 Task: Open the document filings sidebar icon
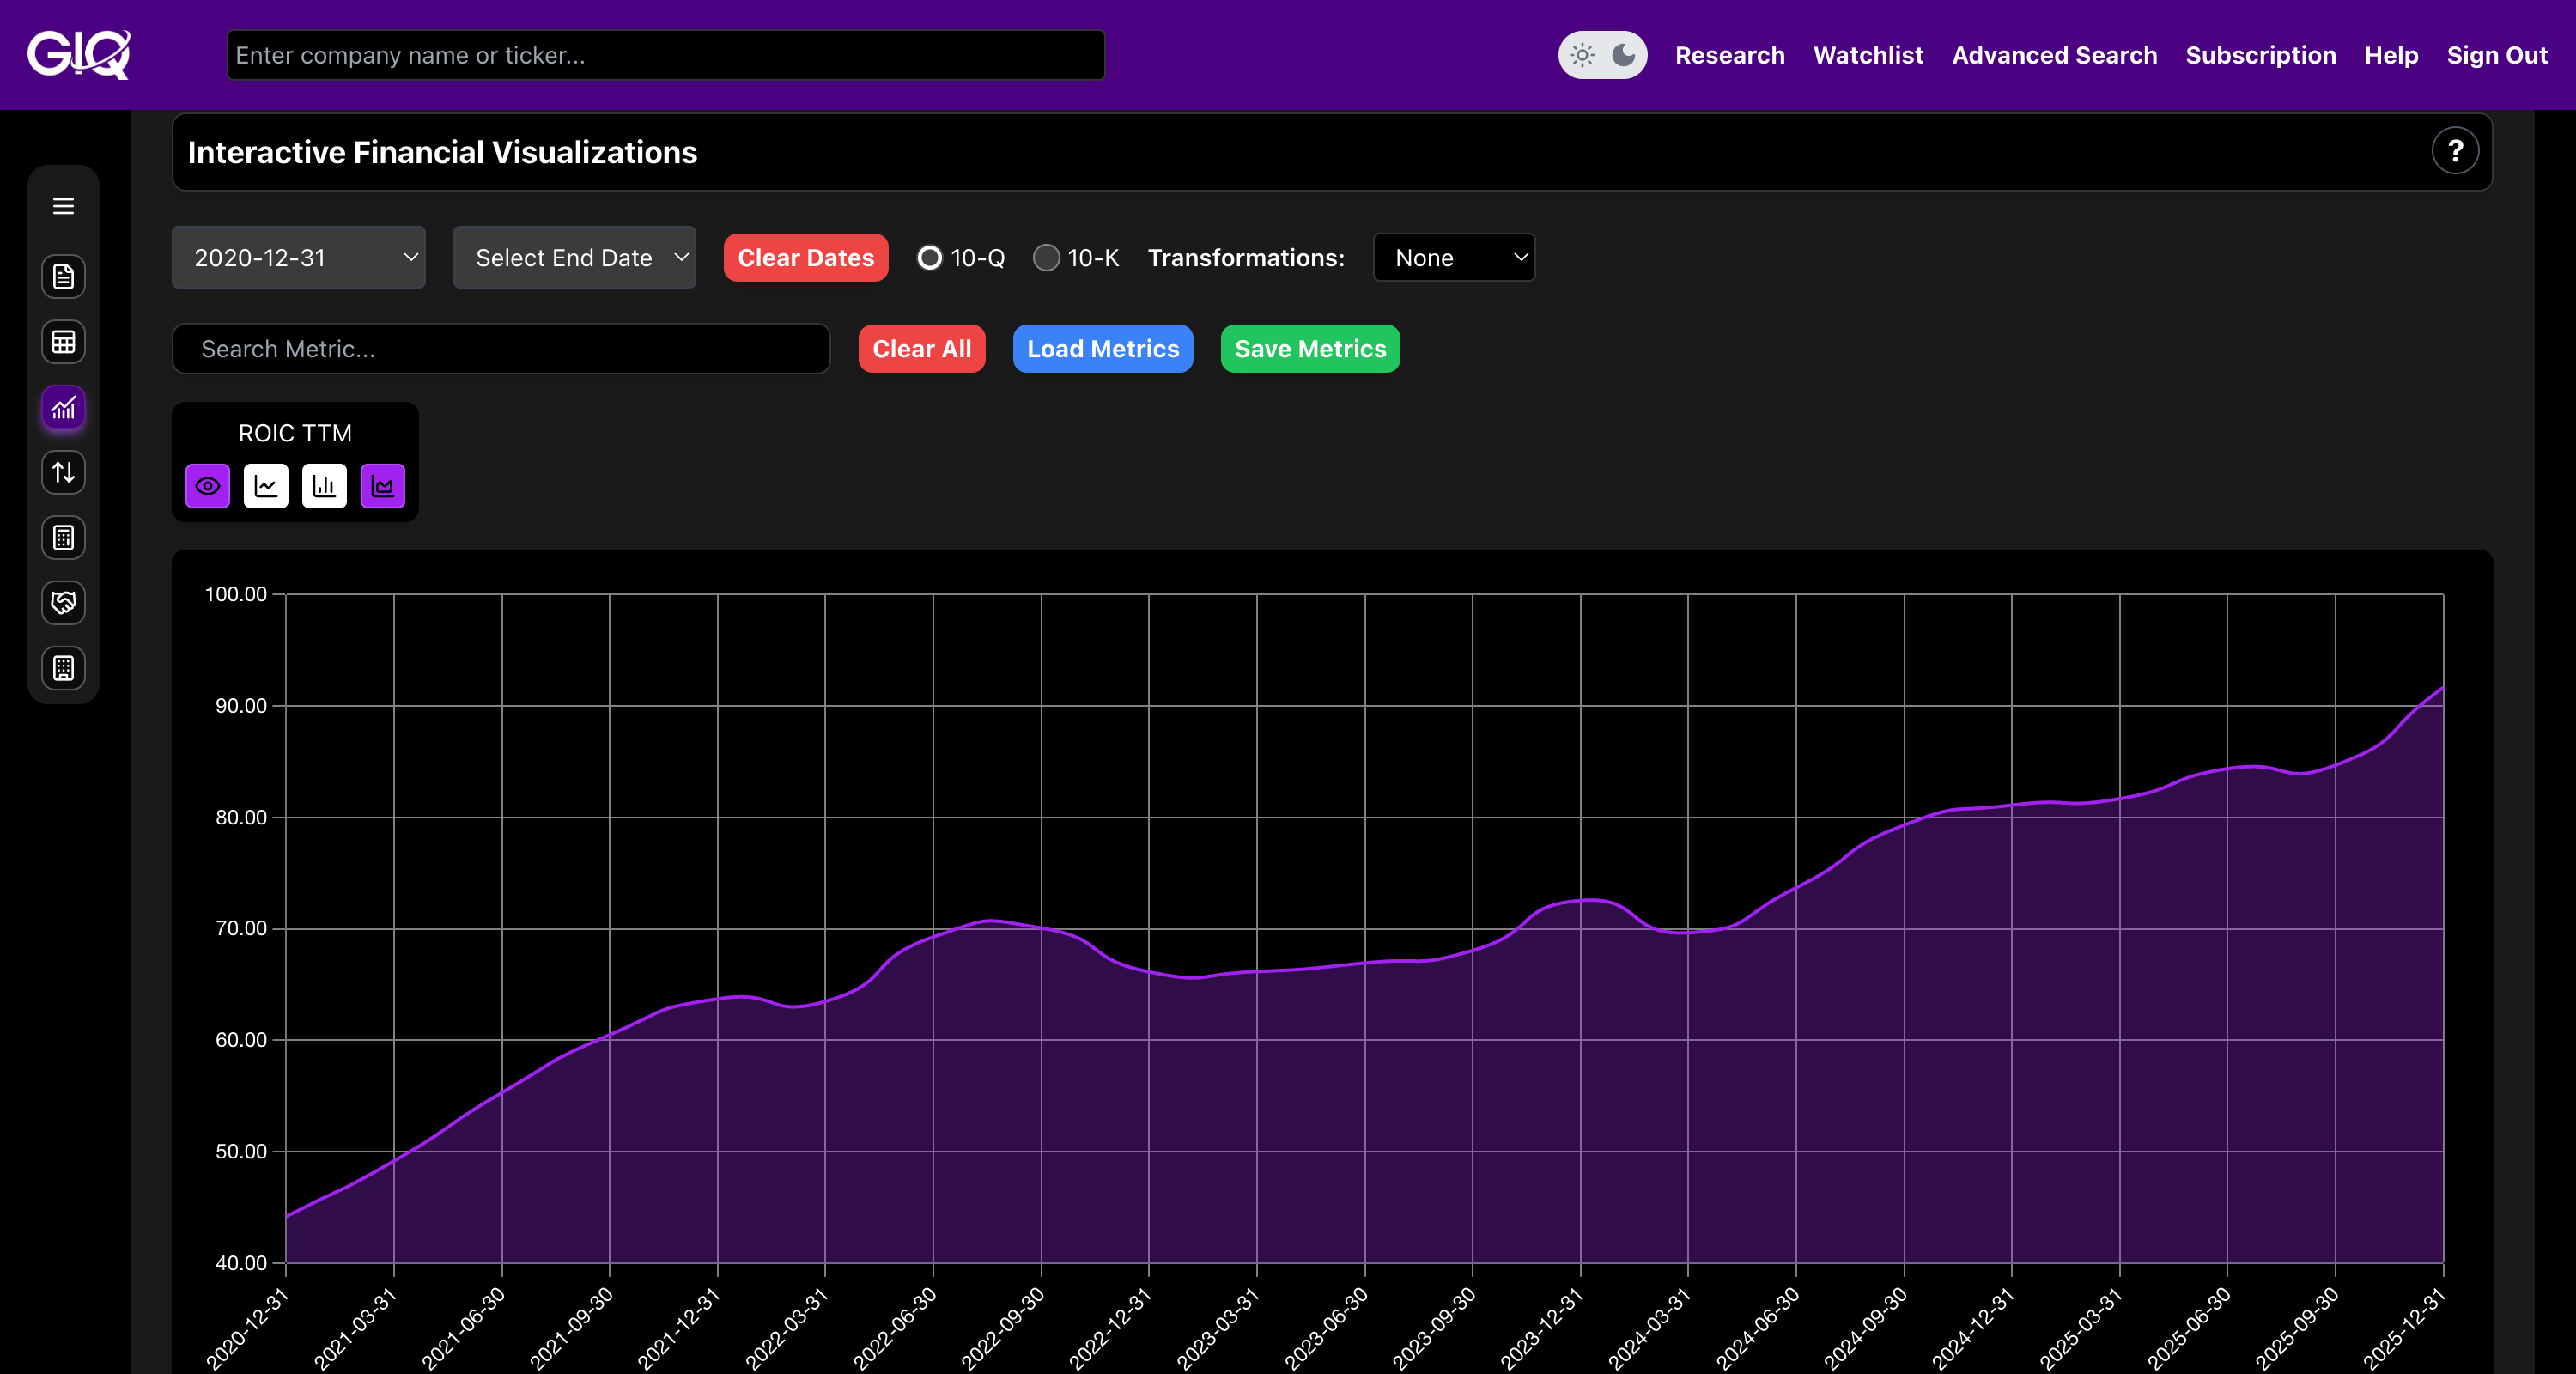(63, 277)
